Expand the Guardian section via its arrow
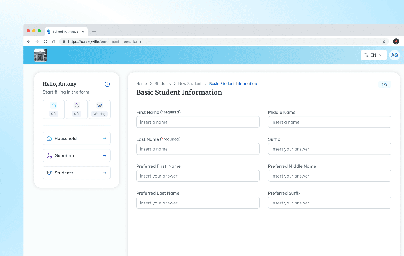 click(104, 155)
